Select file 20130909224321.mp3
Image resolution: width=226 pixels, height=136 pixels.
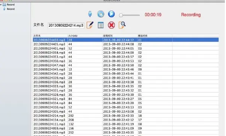pyautogui.click(x=49, y=99)
